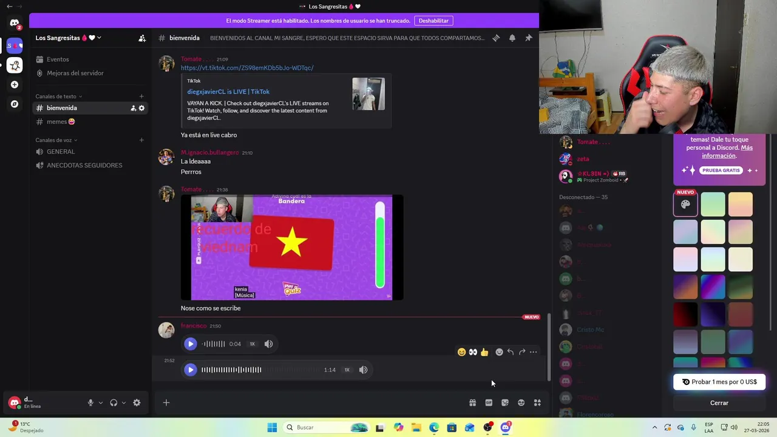Open Discord direct messages home icon
This screenshot has width=777, height=437.
tap(15, 23)
